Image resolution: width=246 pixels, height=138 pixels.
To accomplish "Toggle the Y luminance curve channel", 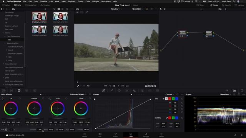I will [x=166, y=99].
